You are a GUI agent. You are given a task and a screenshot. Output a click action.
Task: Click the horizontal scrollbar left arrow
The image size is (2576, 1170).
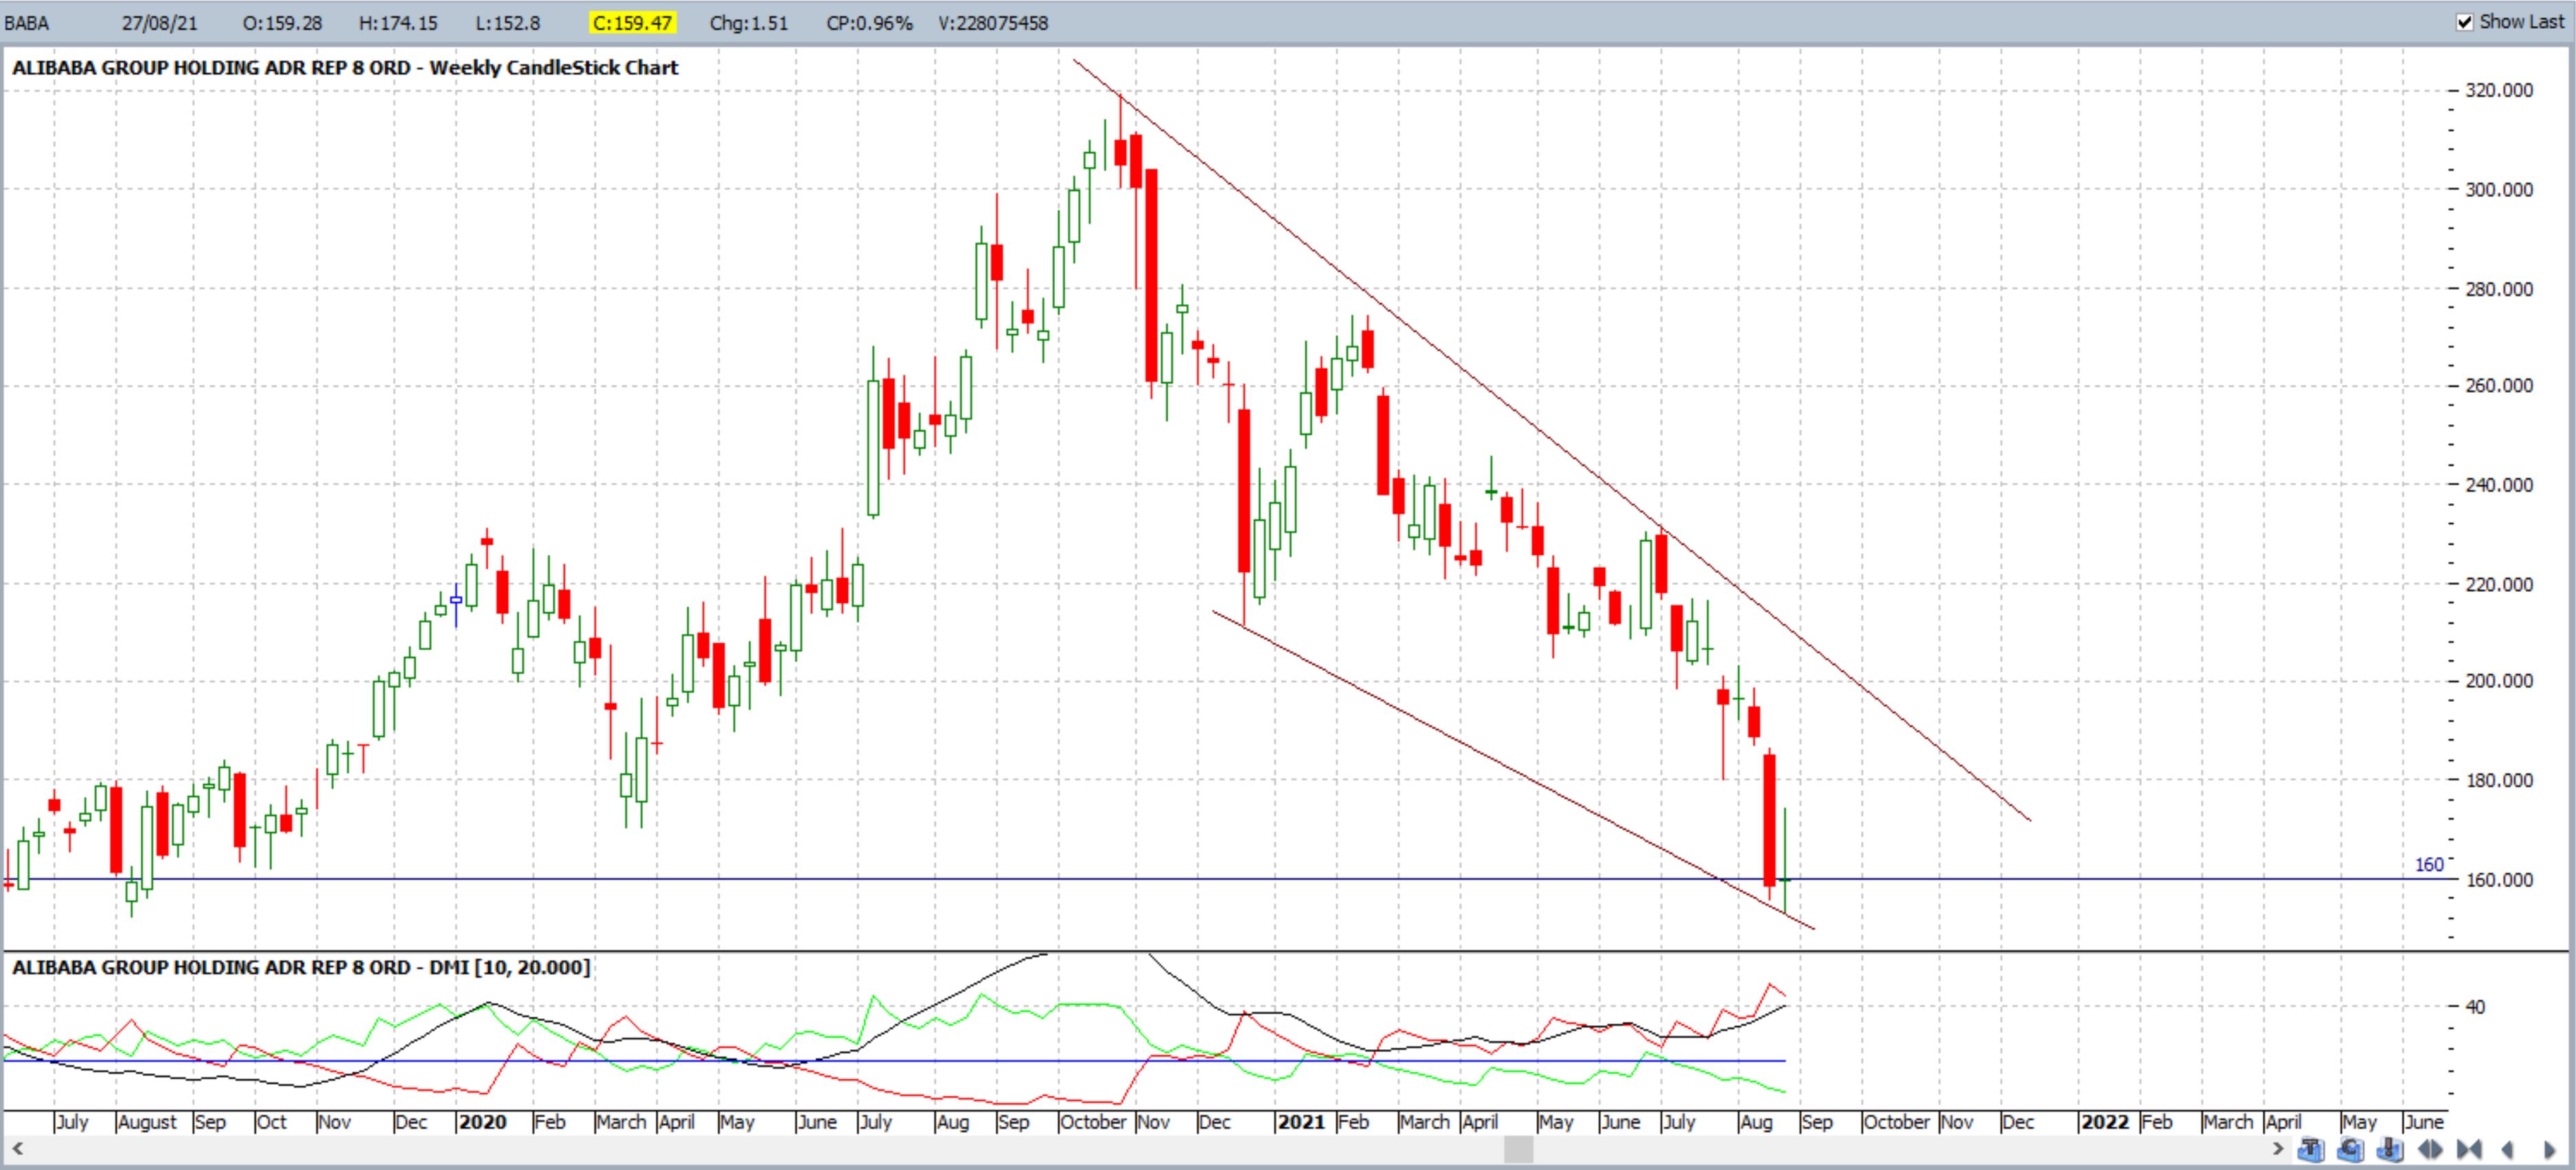(16, 1148)
